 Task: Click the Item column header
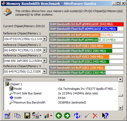click(x=30, y=80)
